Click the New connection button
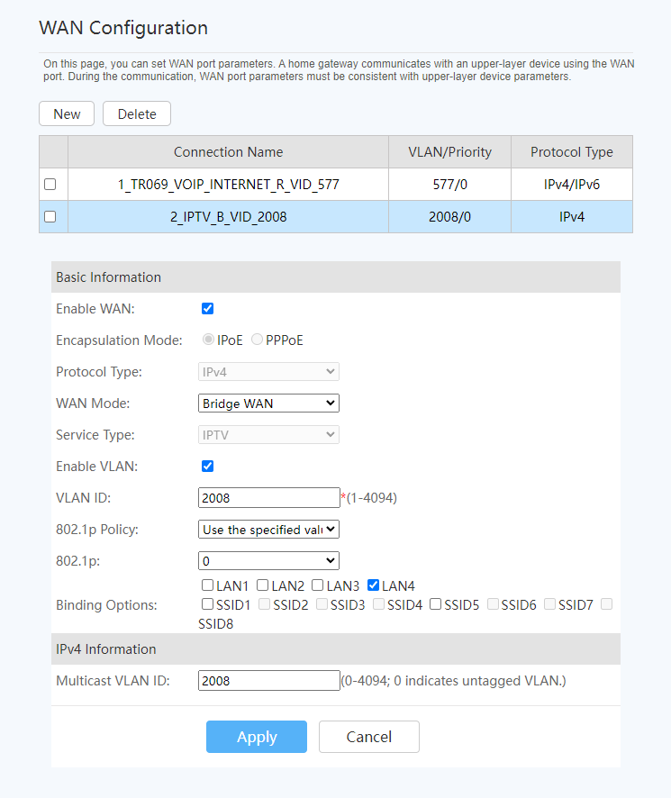The height and width of the screenshot is (798, 671). coord(67,113)
